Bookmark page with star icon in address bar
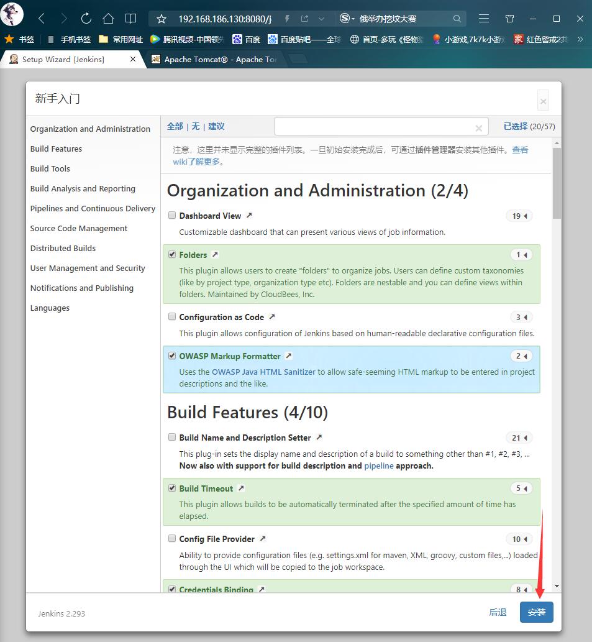The height and width of the screenshot is (642, 592). [162, 19]
